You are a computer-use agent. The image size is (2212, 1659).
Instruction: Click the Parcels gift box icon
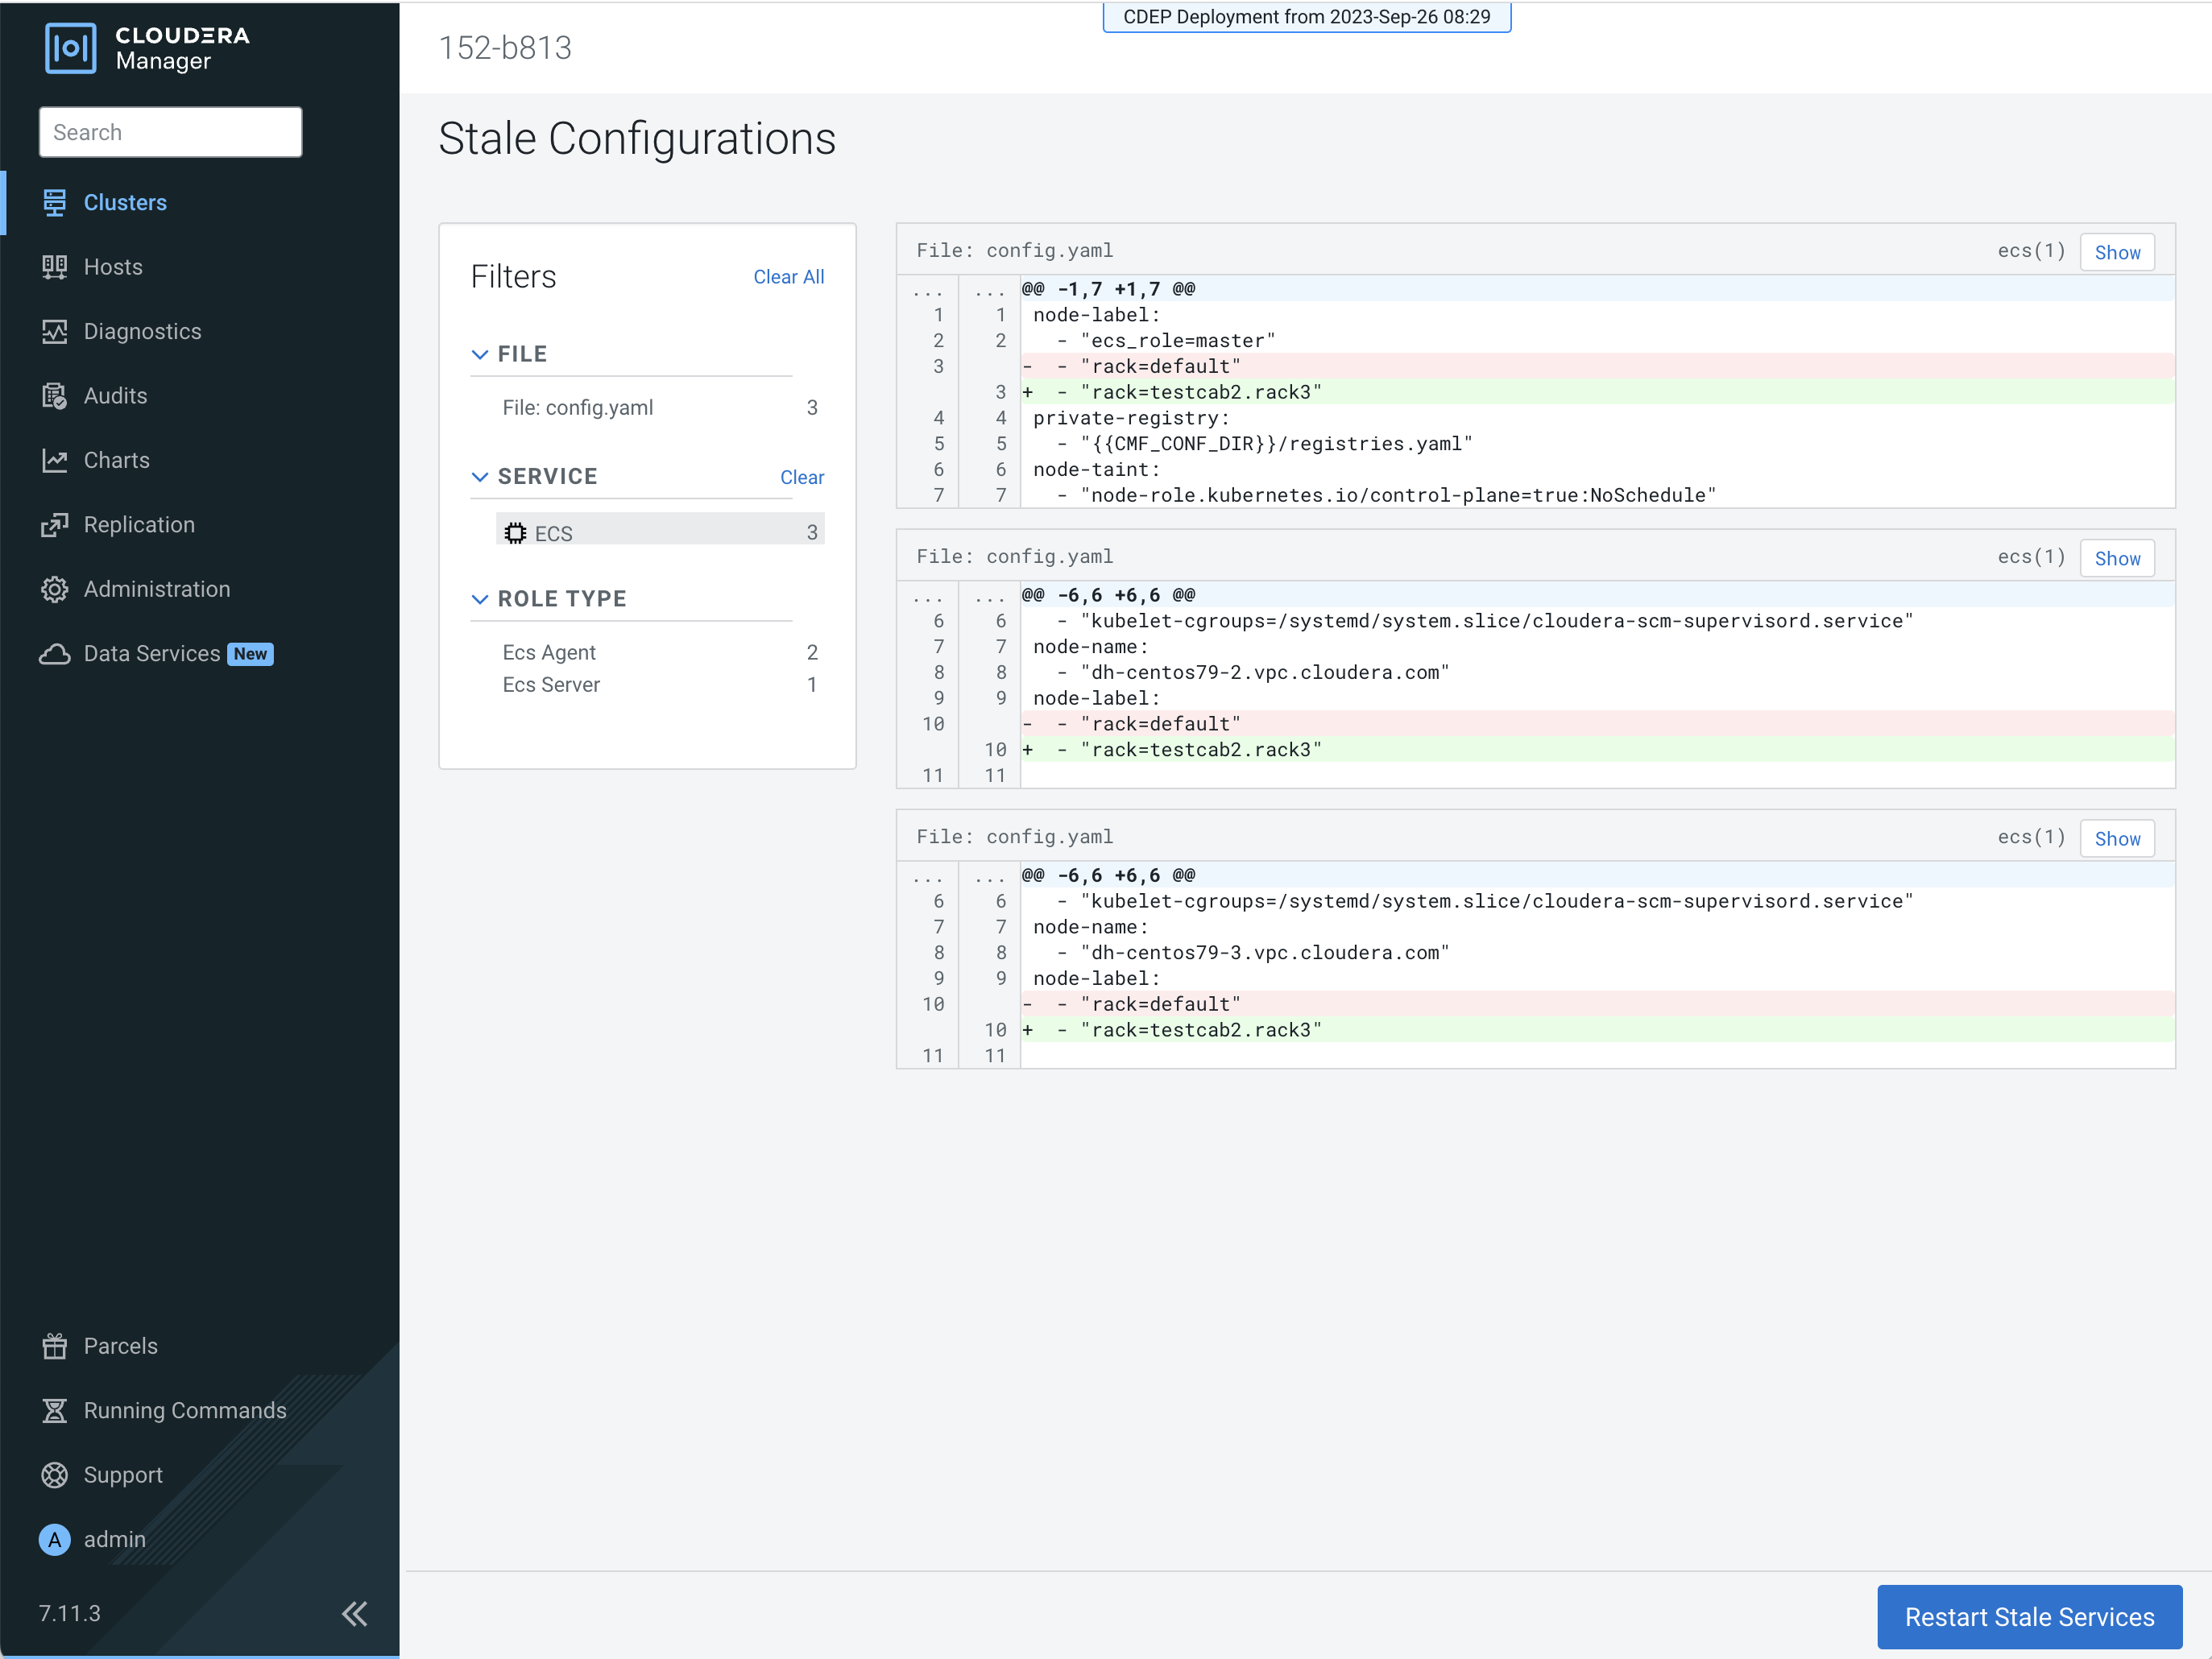click(x=54, y=1346)
